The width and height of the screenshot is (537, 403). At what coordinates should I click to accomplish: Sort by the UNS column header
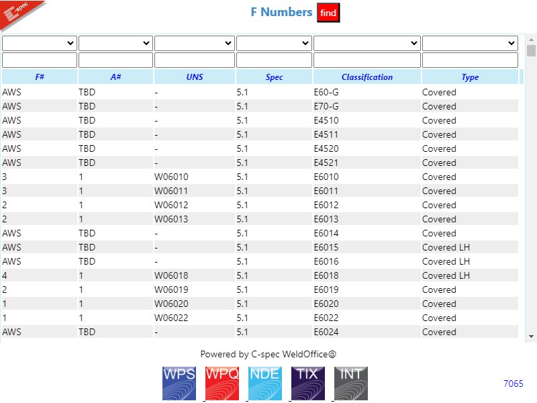195,77
